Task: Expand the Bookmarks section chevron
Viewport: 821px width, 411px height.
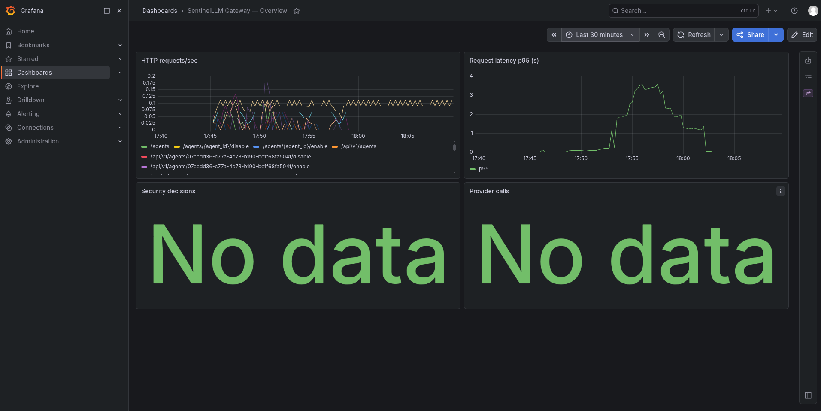Action: tap(120, 45)
